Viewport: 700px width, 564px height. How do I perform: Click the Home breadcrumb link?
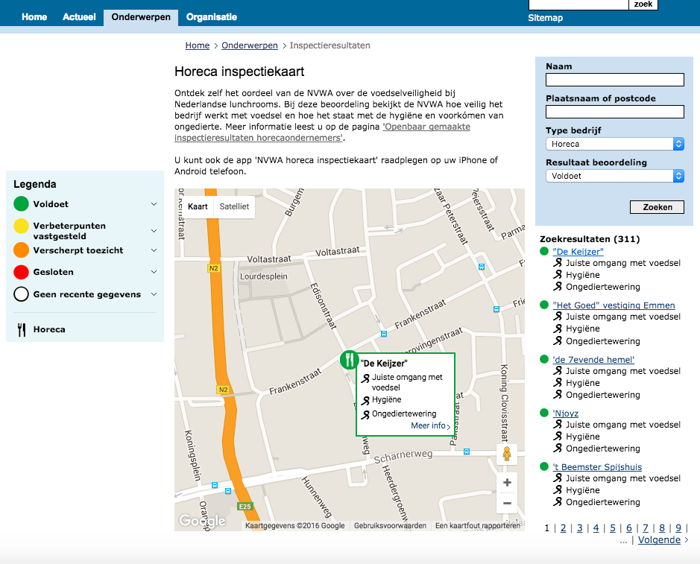click(198, 45)
